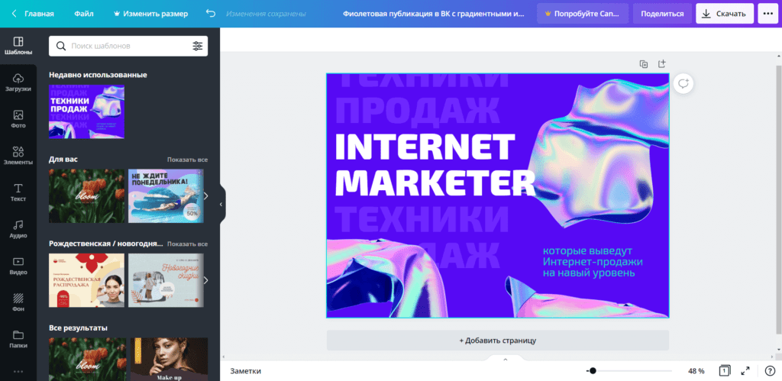Select the Не ждите понедельника template
This screenshot has height=381, width=782.
click(166, 196)
